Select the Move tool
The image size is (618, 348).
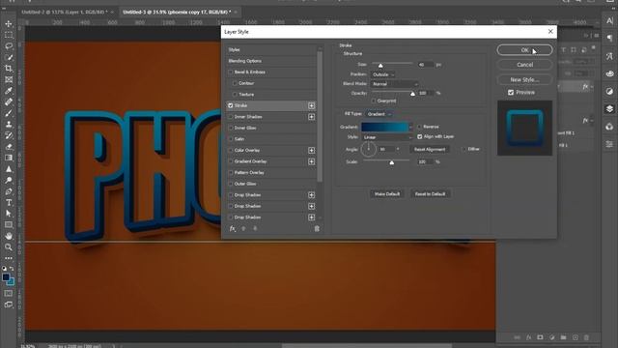point(9,24)
